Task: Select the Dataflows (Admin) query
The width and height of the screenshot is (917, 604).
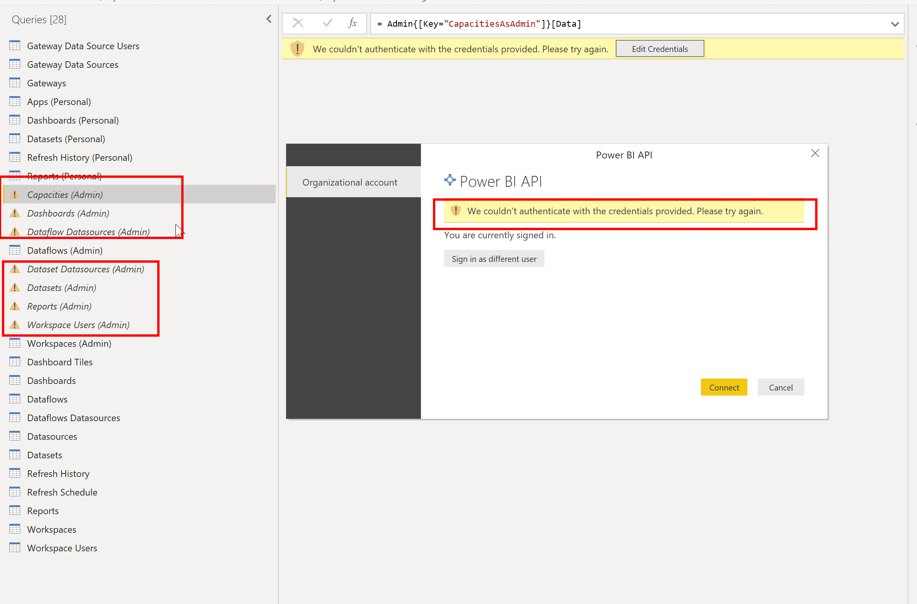Action: coord(64,250)
